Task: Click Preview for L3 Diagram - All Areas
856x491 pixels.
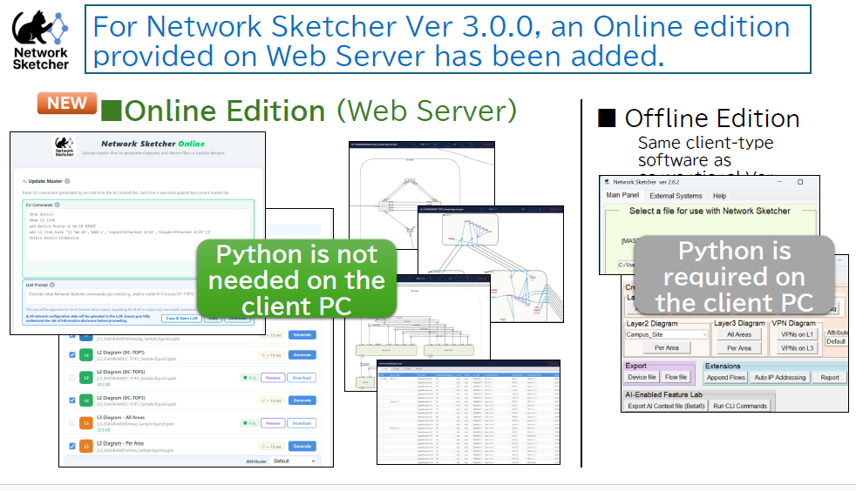Action: (x=273, y=423)
